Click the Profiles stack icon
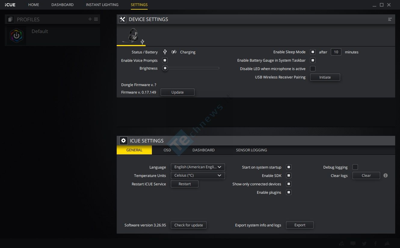Image resolution: width=400 pixels, height=248 pixels. [11, 19]
